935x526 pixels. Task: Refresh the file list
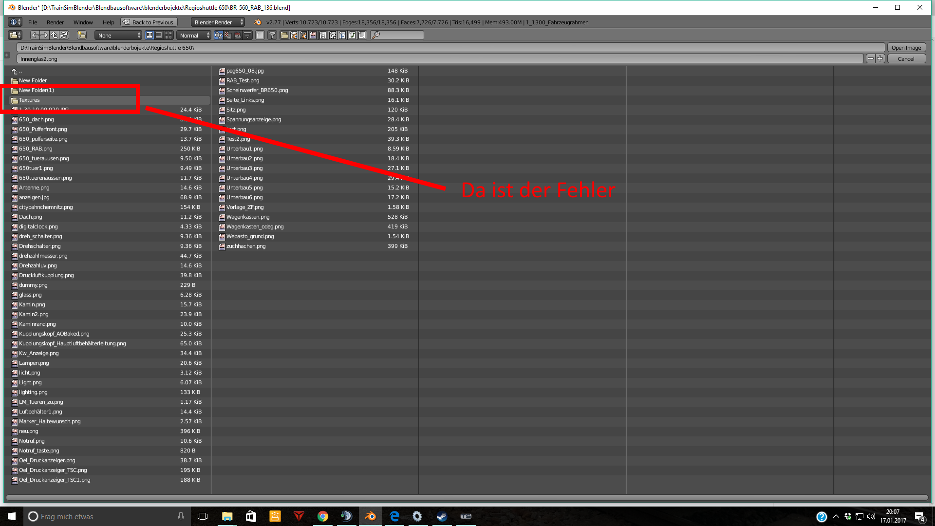pyautogui.click(x=64, y=35)
